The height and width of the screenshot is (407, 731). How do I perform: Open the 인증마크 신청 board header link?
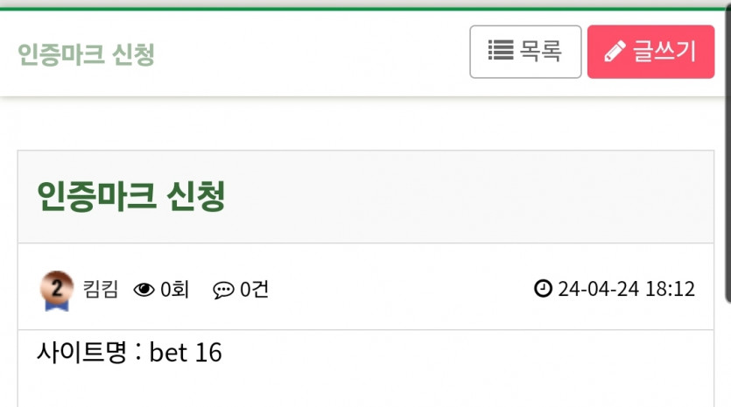tap(86, 54)
